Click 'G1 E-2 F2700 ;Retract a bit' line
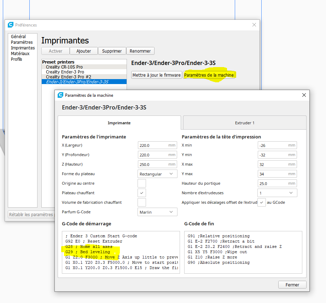Screen dimensions: 326x303 point(221,241)
